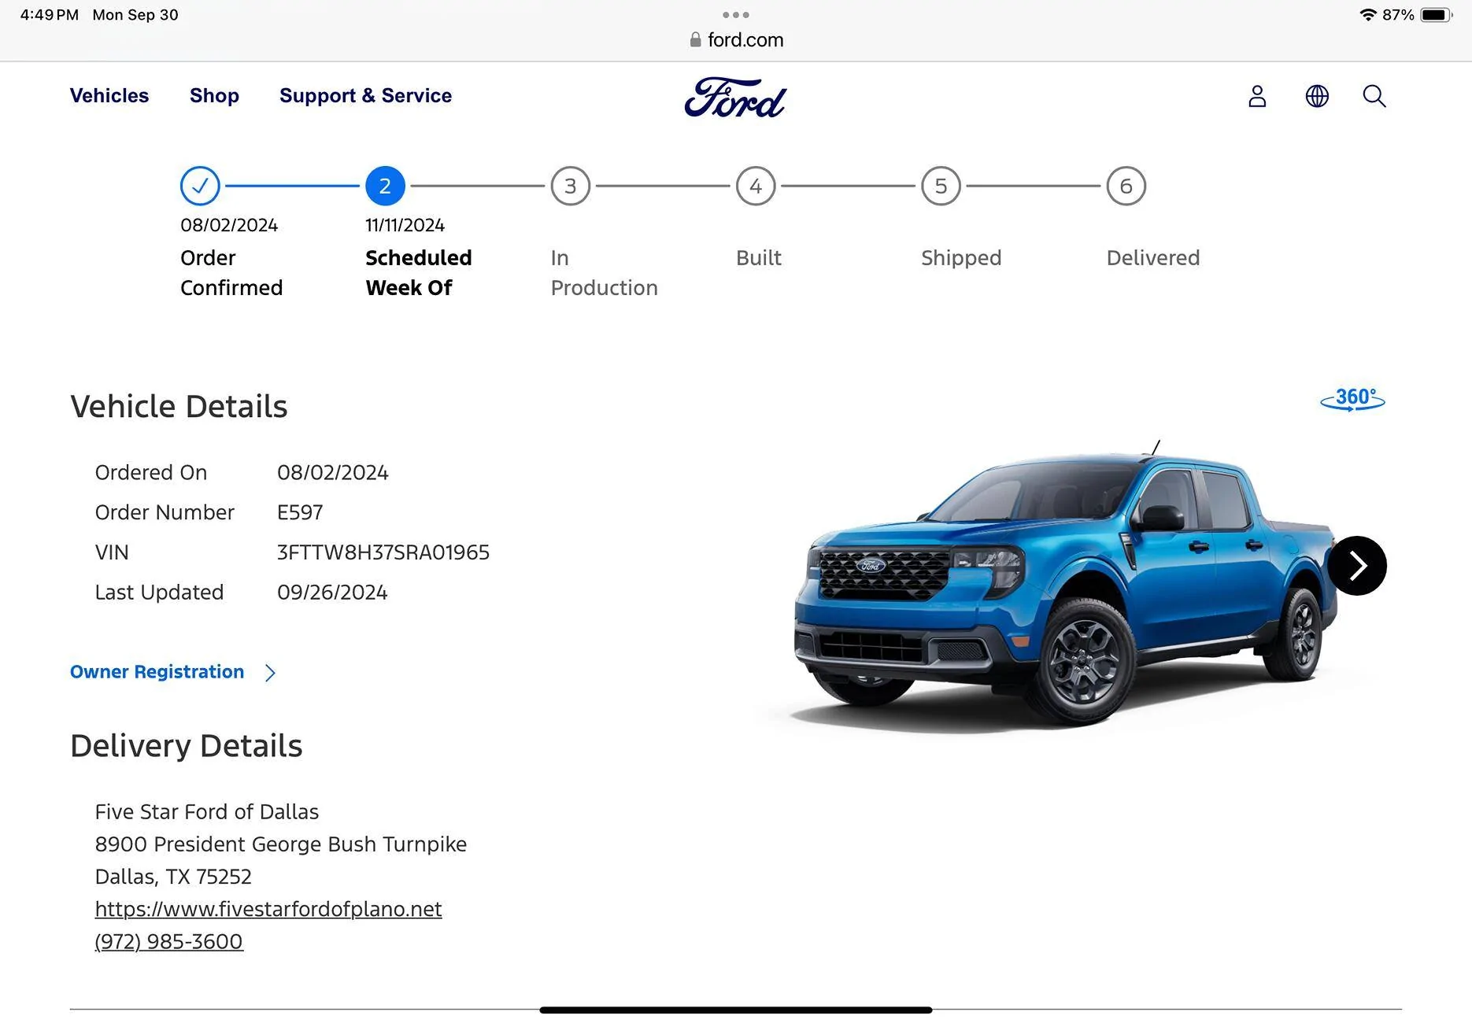Click the Built step label

(x=759, y=257)
